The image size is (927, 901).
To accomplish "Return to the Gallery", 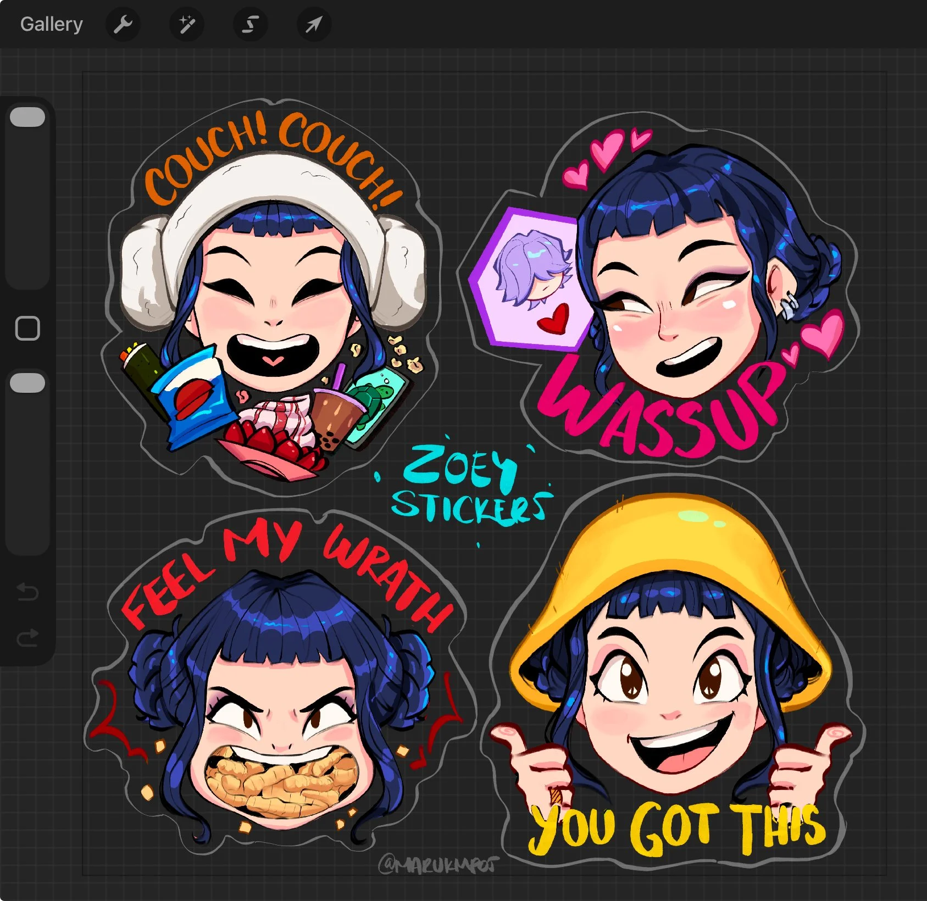I will pos(52,24).
